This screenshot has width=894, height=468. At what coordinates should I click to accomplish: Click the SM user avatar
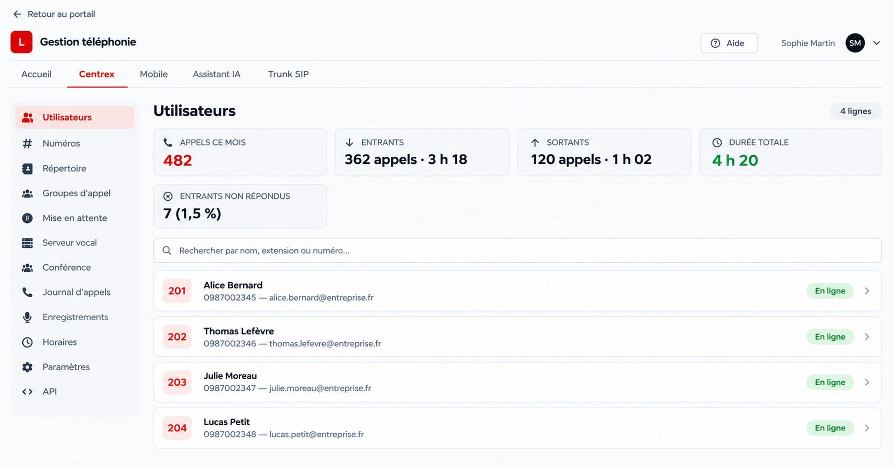tap(855, 43)
